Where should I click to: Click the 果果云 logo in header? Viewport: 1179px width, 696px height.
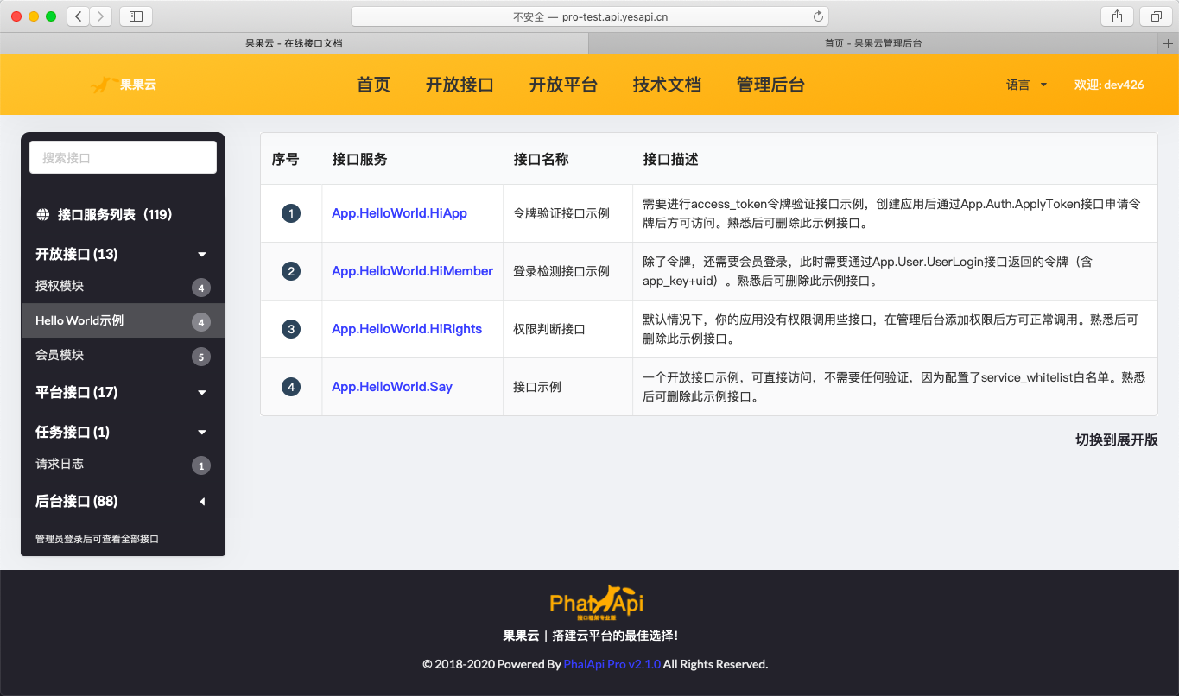[124, 85]
